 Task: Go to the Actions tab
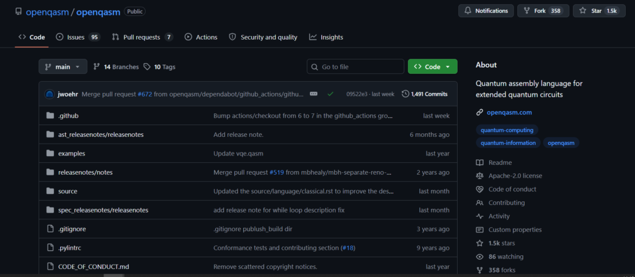pos(201,37)
